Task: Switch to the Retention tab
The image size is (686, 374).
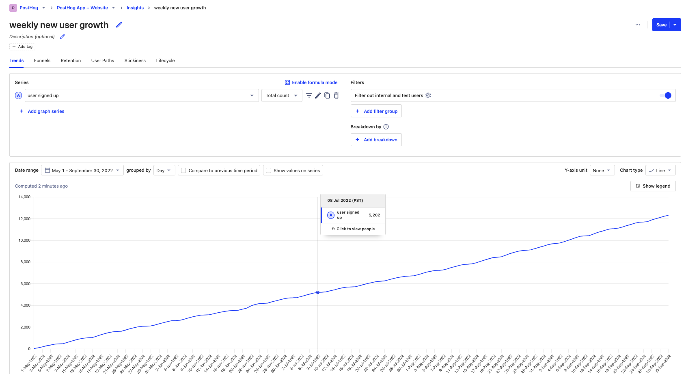Action: click(71, 61)
